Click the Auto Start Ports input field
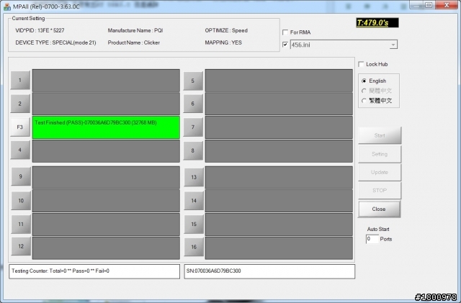This screenshot has width=461, height=303. 372,239
